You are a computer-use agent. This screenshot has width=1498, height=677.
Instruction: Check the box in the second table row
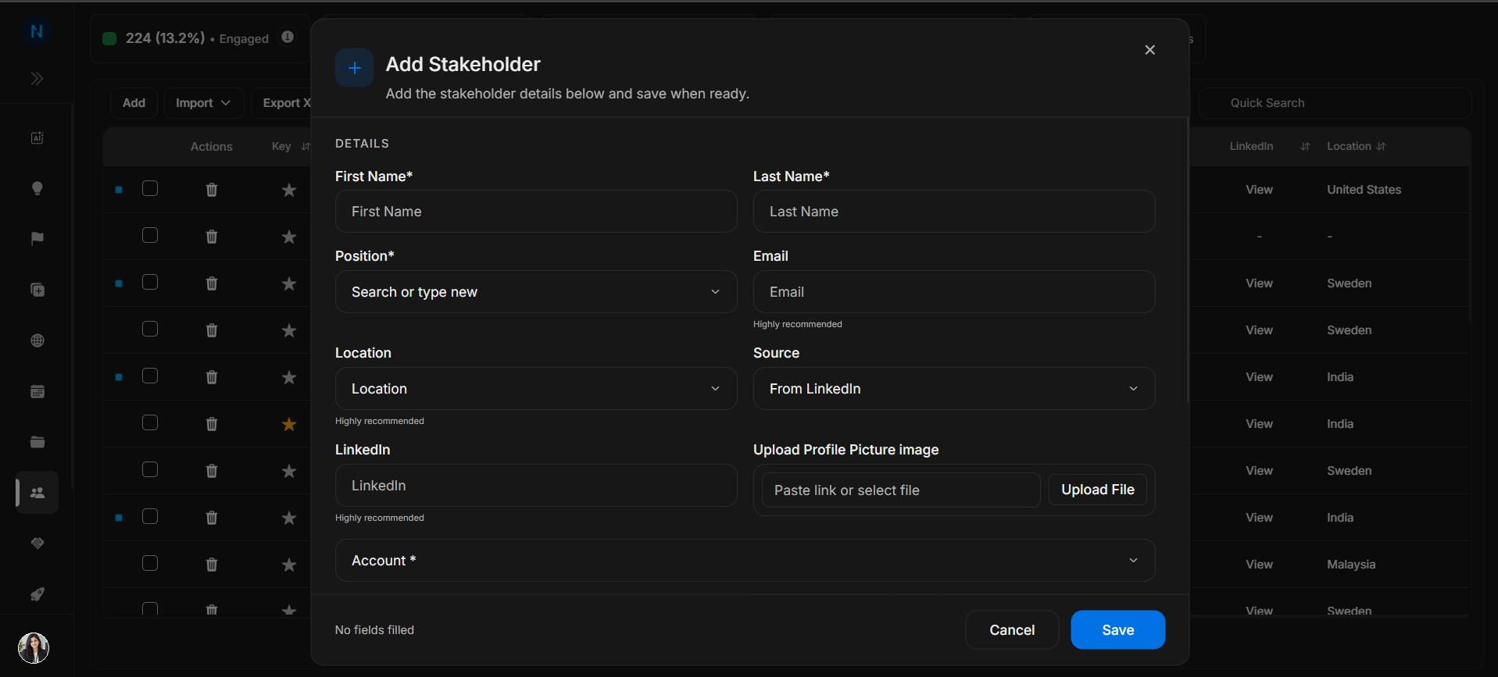coord(150,235)
